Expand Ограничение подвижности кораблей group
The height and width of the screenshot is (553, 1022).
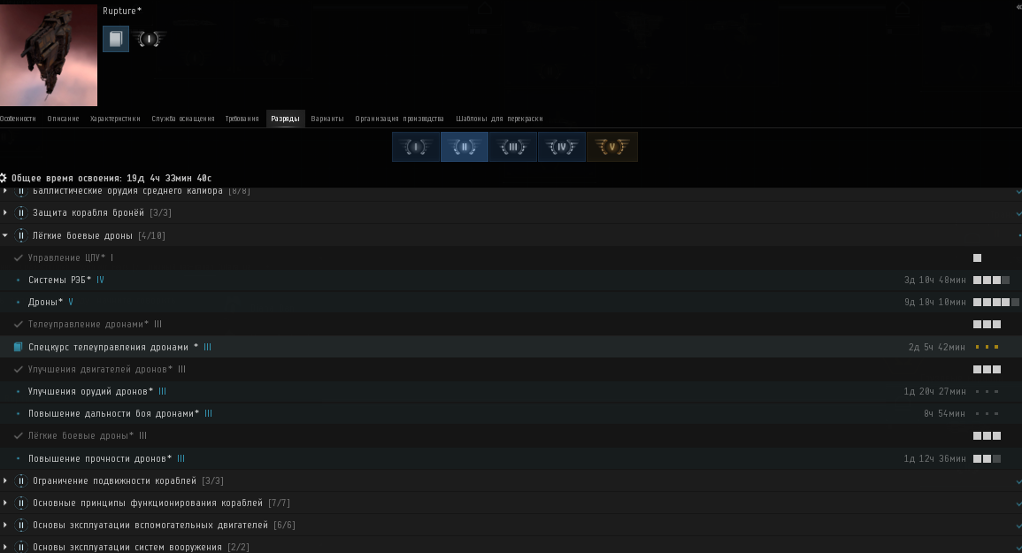coord(5,480)
